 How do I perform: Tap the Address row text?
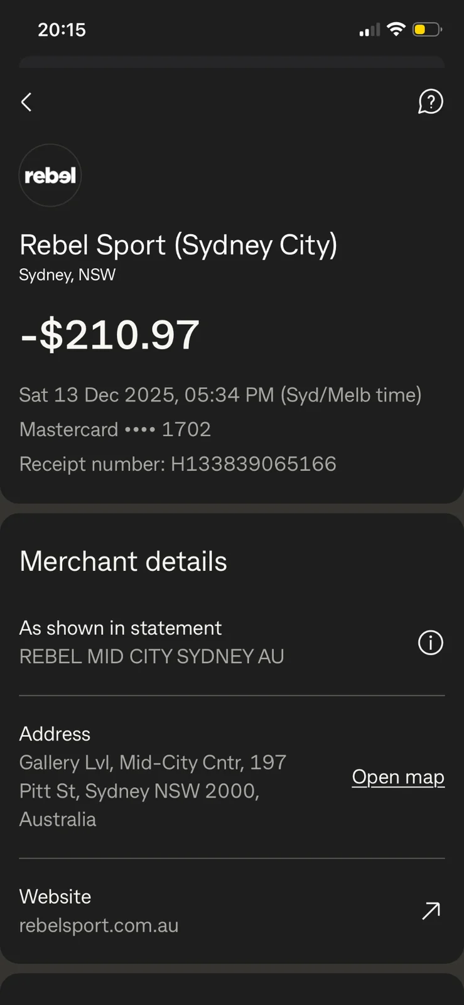pos(153,776)
